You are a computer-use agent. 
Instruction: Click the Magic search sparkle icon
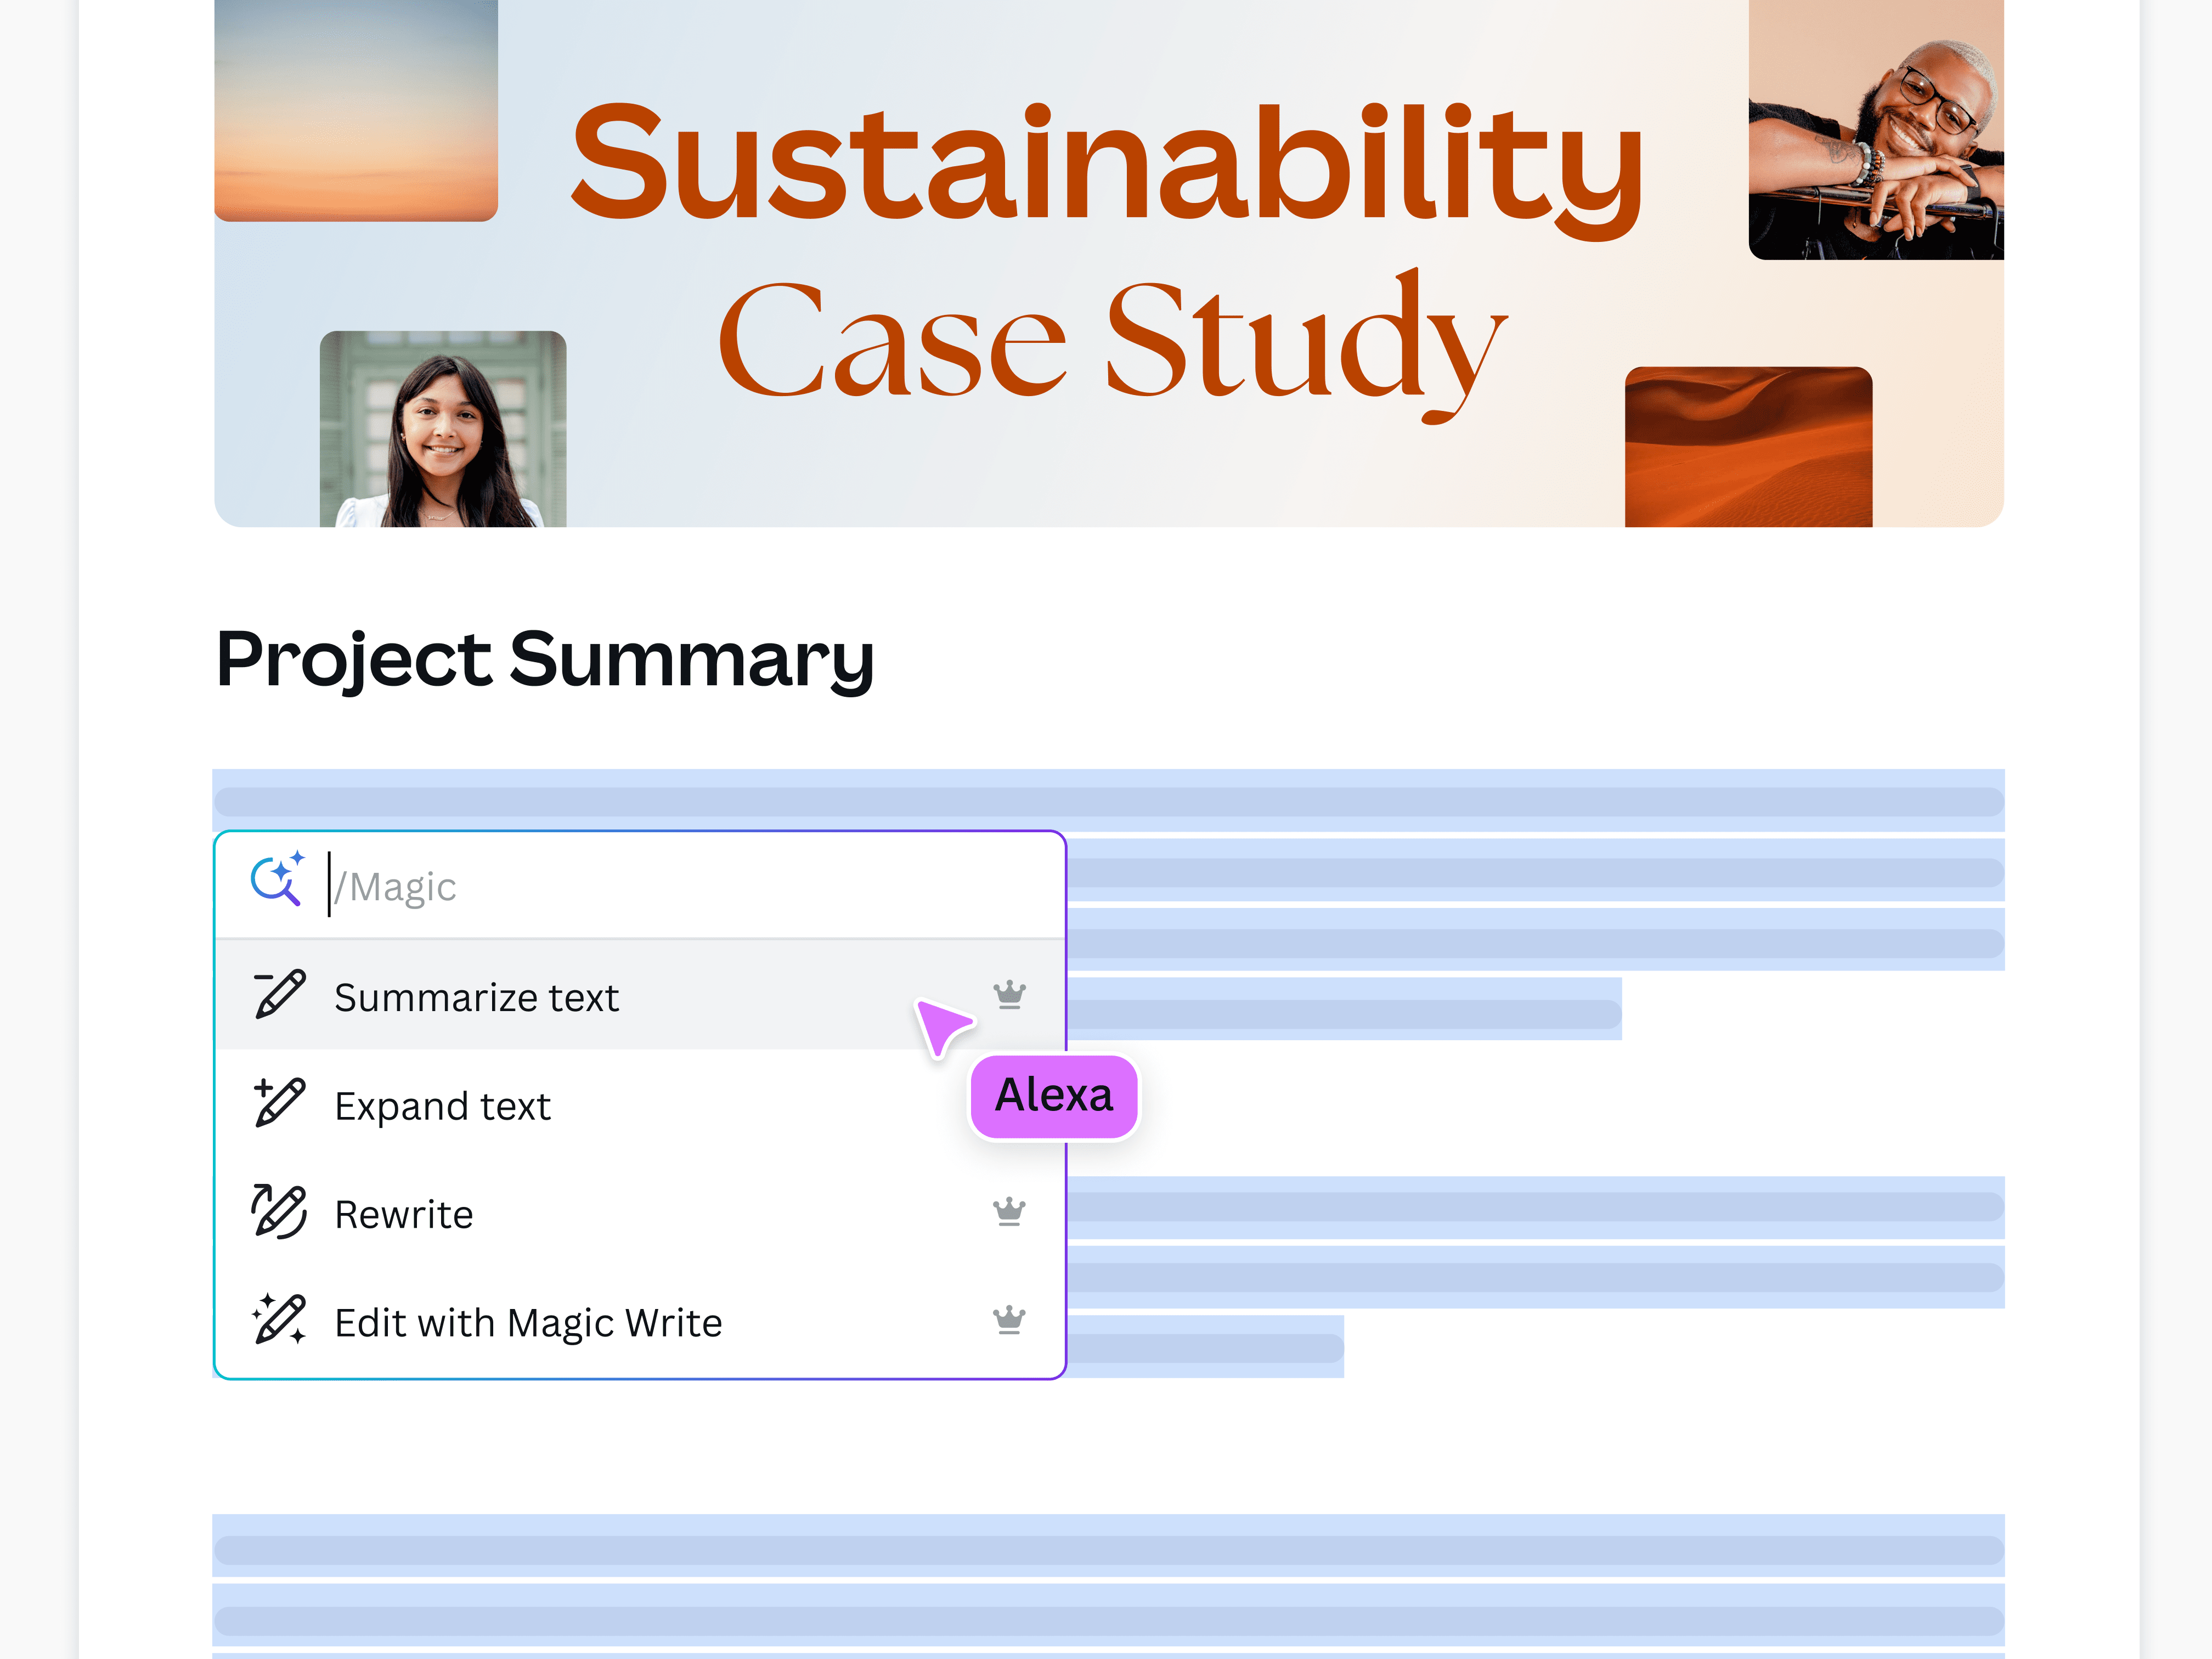click(276, 881)
